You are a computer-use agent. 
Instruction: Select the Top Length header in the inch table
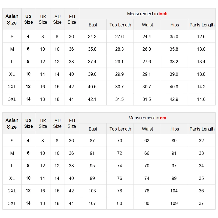click(120, 25)
